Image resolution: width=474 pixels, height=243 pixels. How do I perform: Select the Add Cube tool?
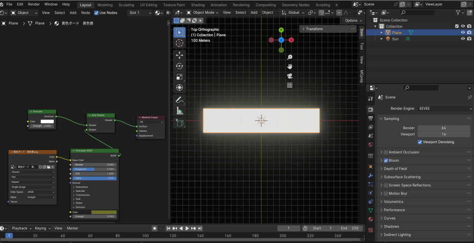point(179,123)
